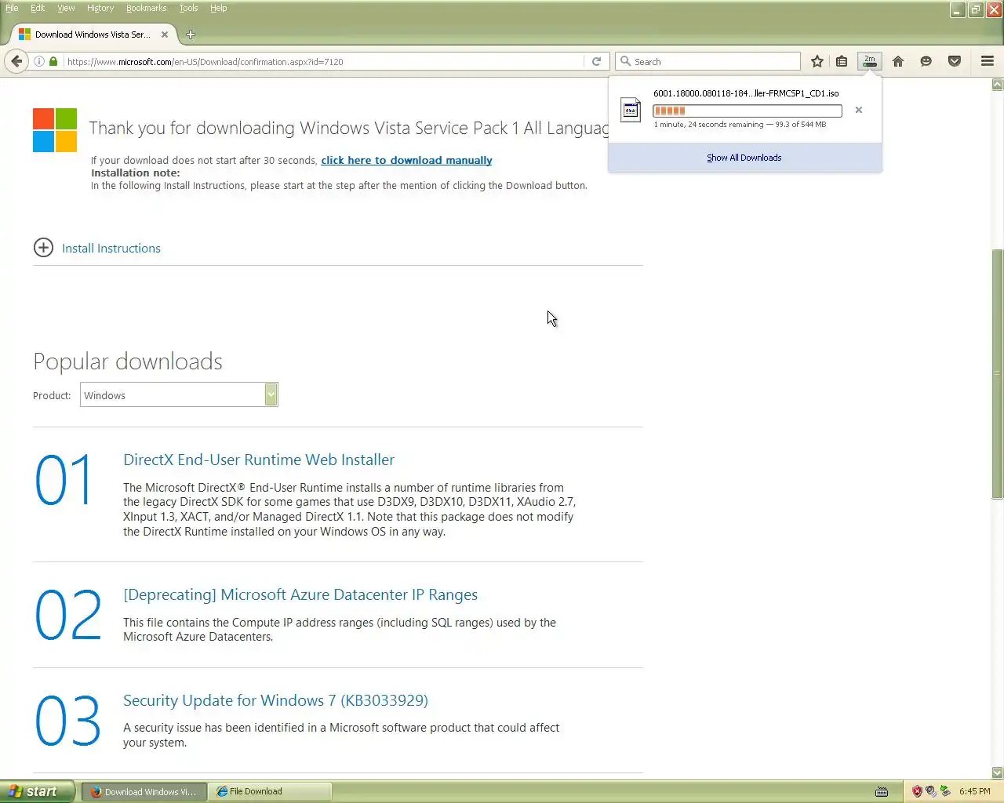Cancel the ISO download with X
Screen dimensions: 1004x803
(x=859, y=110)
